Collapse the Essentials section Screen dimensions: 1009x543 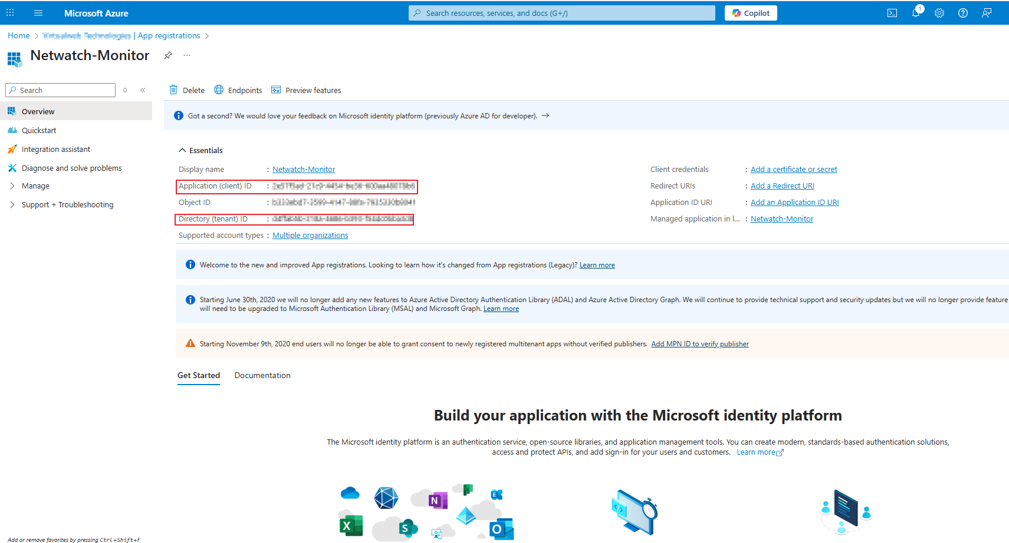[x=201, y=150]
